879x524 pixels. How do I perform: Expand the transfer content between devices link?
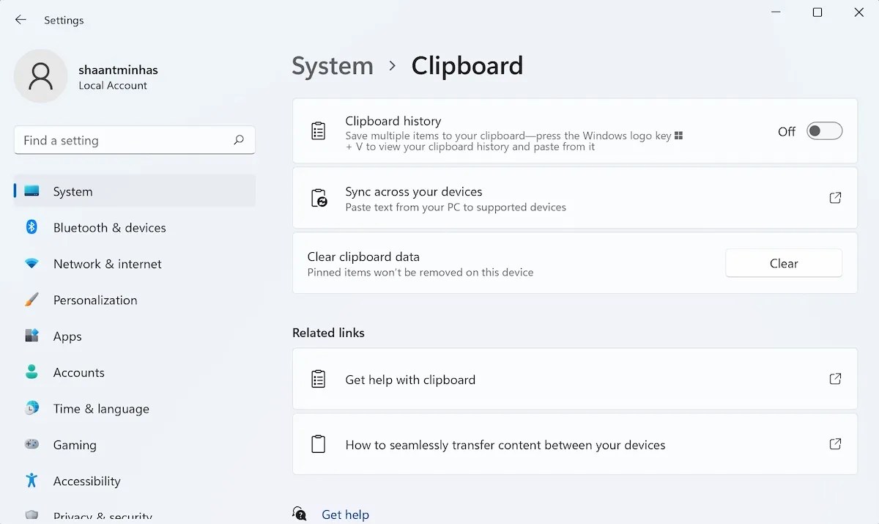835,443
